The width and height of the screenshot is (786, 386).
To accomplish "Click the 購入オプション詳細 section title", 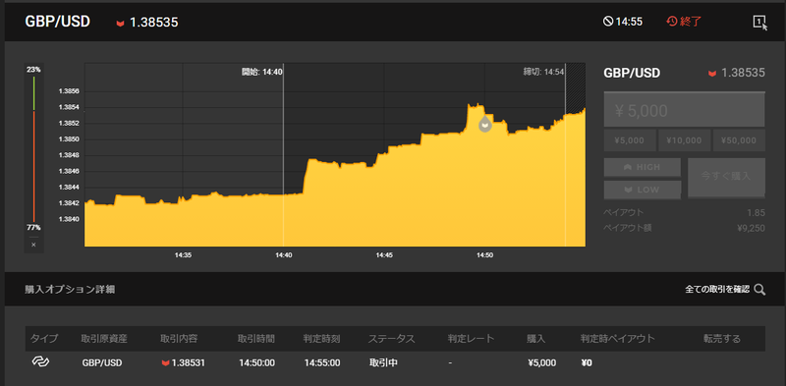I will (70, 289).
